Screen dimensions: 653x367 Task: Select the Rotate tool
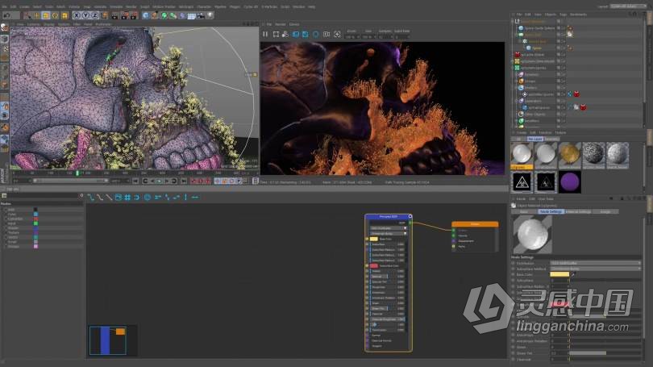[55, 15]
